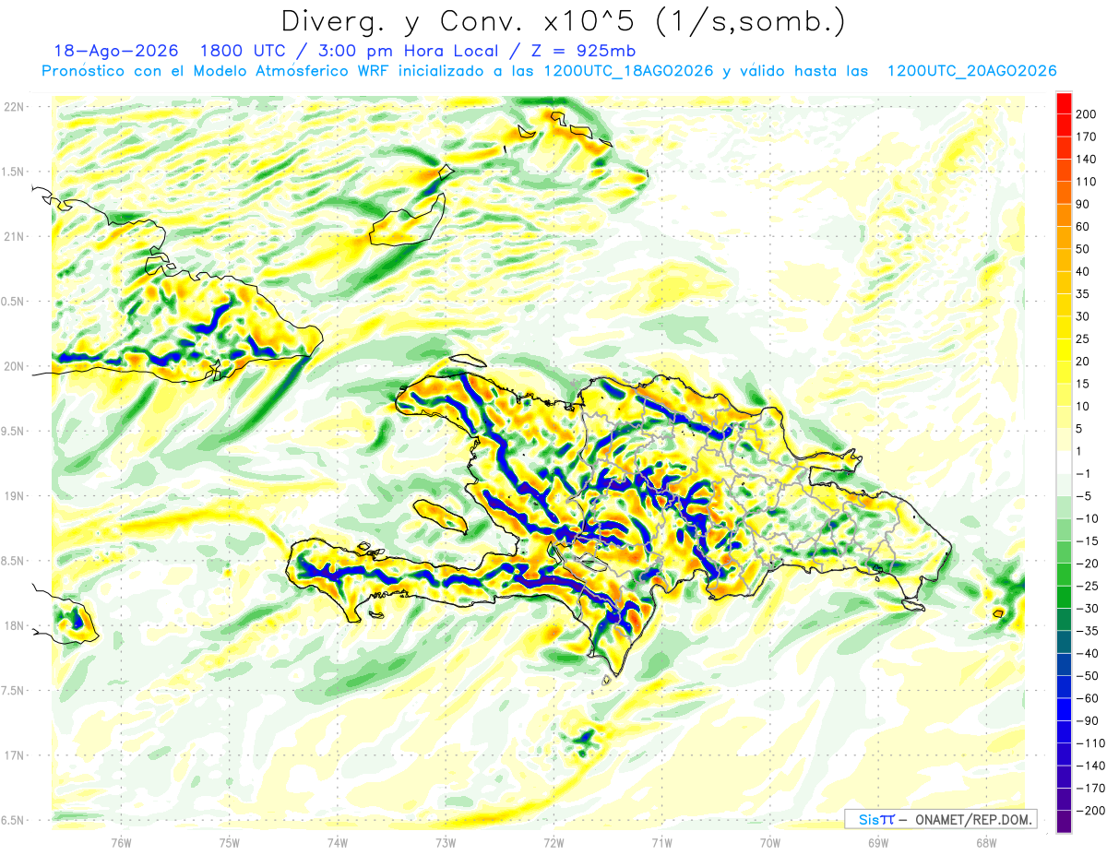Click the positive '60' color bar label
Viewport: 1107px width, 855px height.
pos(1083,227)
